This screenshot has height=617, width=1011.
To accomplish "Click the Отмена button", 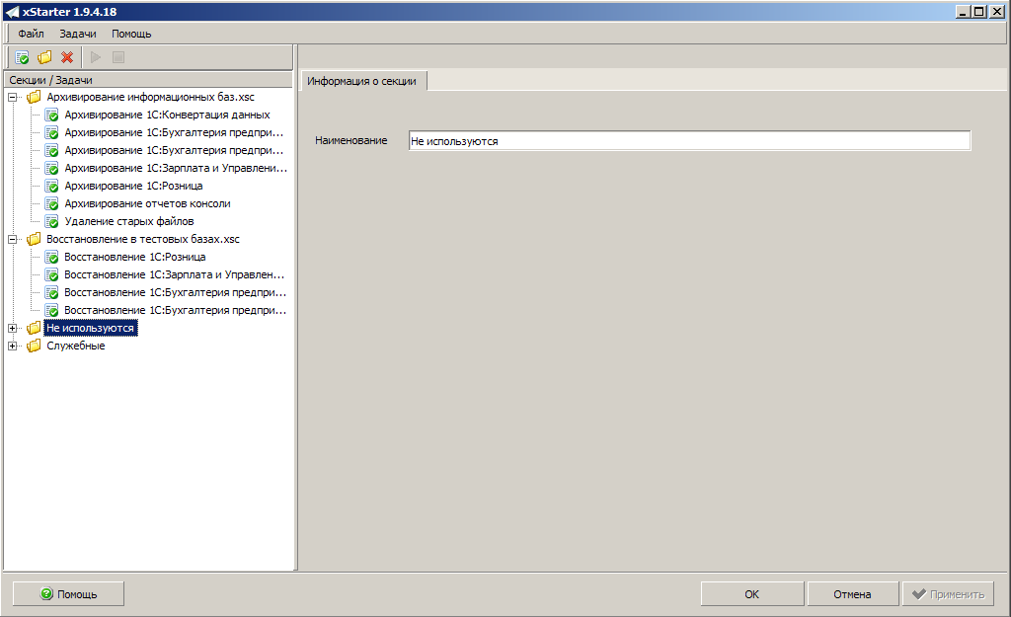I will [x=852, y=593].
